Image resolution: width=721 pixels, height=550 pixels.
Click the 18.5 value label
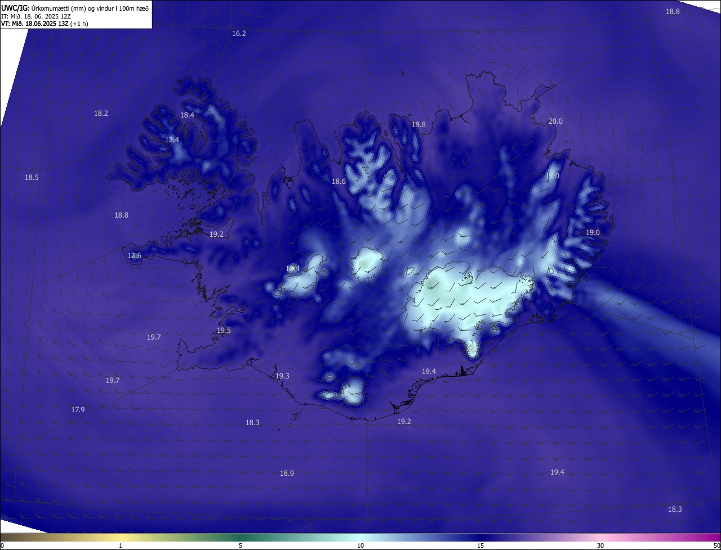(32, 178)
